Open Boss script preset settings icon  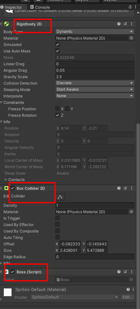coord(125,272)
